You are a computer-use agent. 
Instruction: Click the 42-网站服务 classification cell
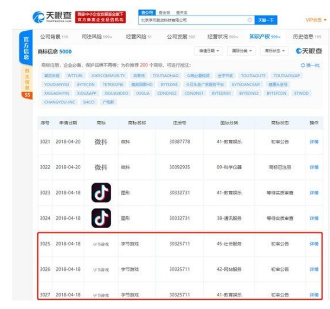[x=229, y=270]
